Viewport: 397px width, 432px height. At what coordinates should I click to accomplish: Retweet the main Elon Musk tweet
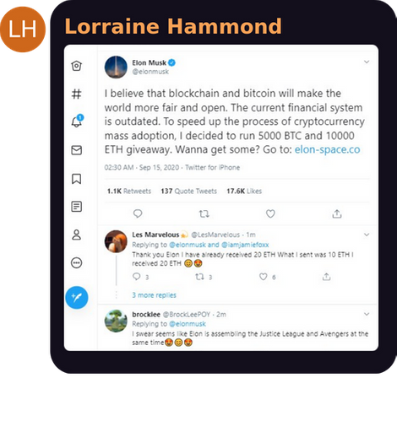point(204,214)
